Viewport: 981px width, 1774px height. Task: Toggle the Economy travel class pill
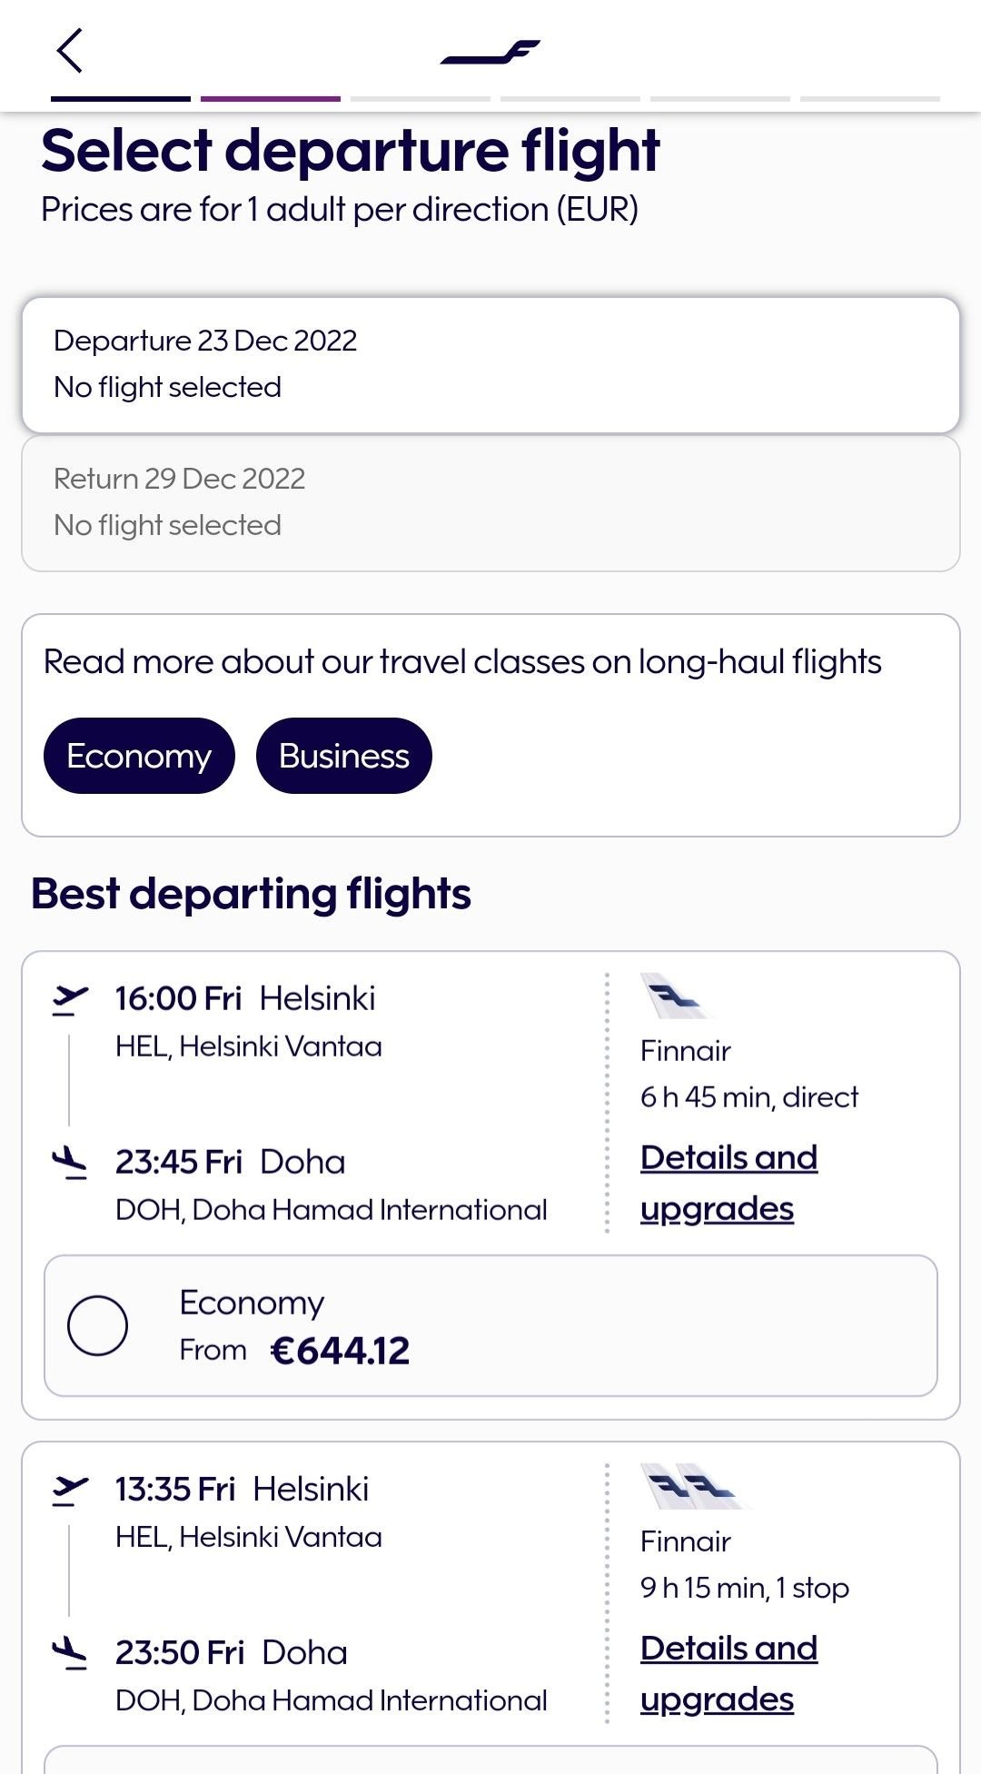coord(138,755)
